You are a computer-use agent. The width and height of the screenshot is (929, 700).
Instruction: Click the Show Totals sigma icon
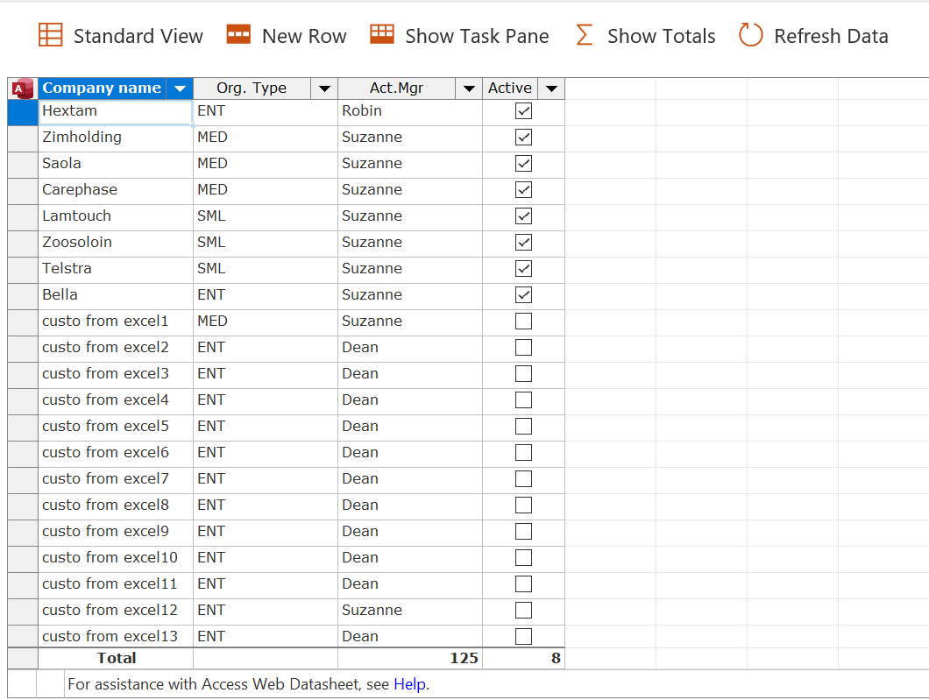coord(584,36)
